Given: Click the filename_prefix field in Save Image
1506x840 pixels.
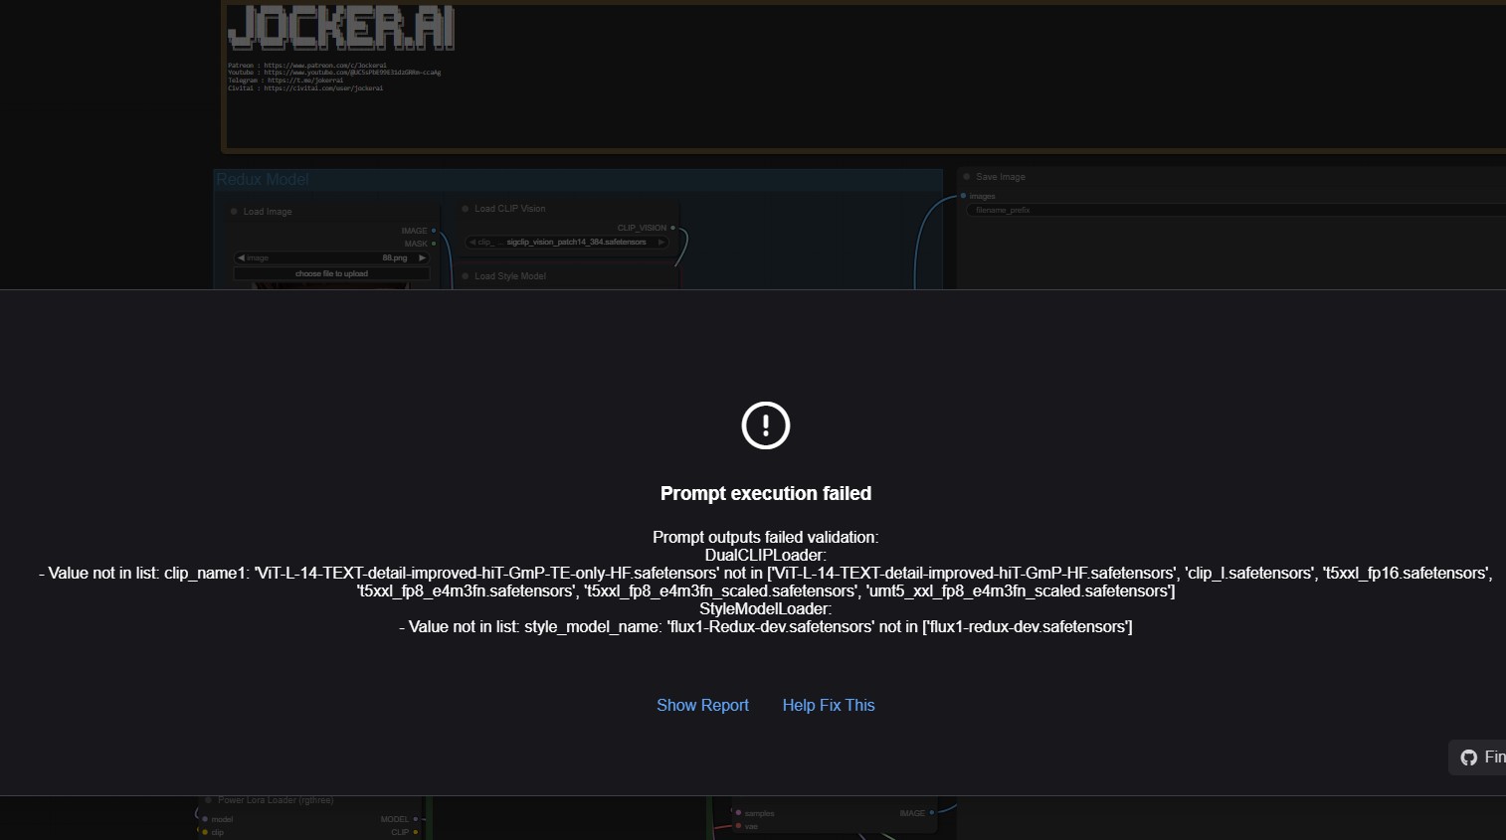Looking at the screenshot, I should tap(1236, 210).
